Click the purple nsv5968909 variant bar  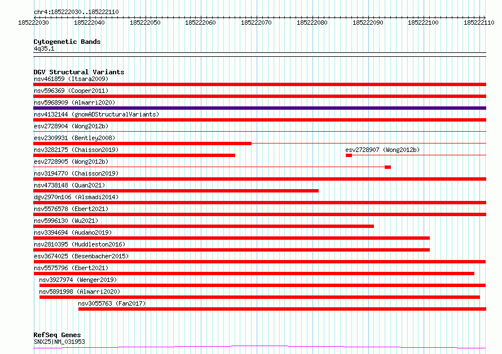click(x=259, y=108)
